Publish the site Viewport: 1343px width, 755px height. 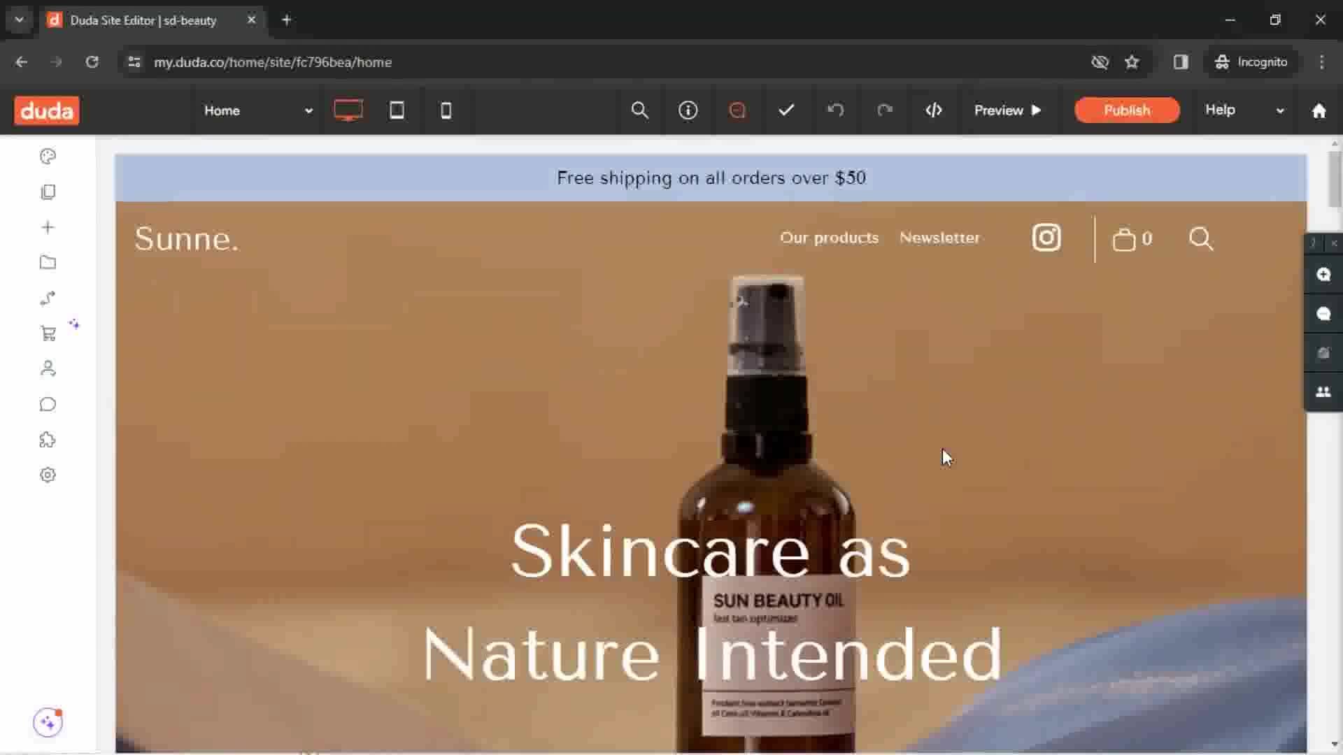[1127, 110]
